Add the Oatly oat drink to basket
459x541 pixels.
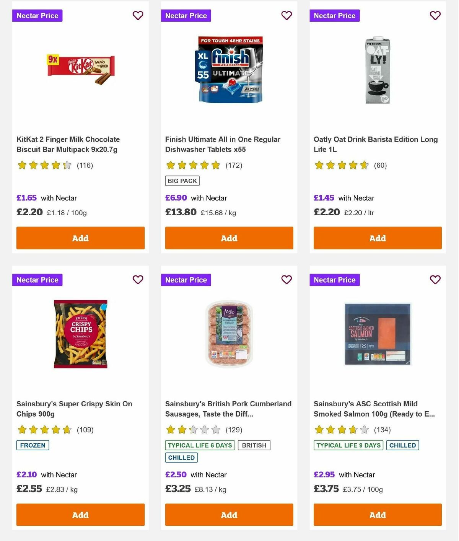(x=377, y=238)
